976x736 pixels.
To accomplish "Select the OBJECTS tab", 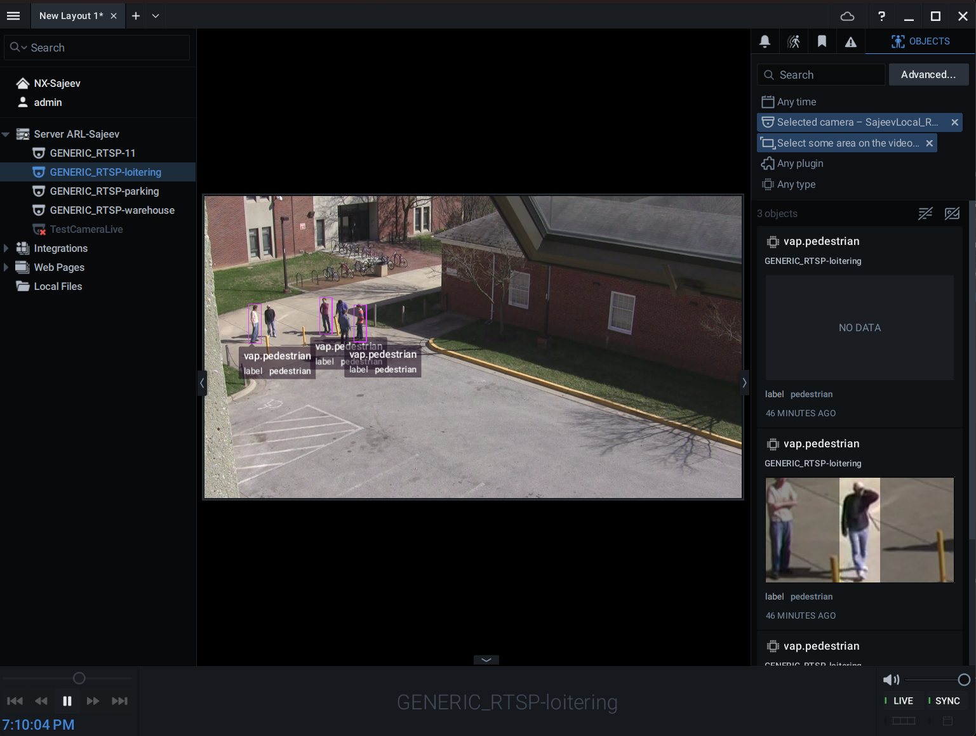I will pos(920,41).
